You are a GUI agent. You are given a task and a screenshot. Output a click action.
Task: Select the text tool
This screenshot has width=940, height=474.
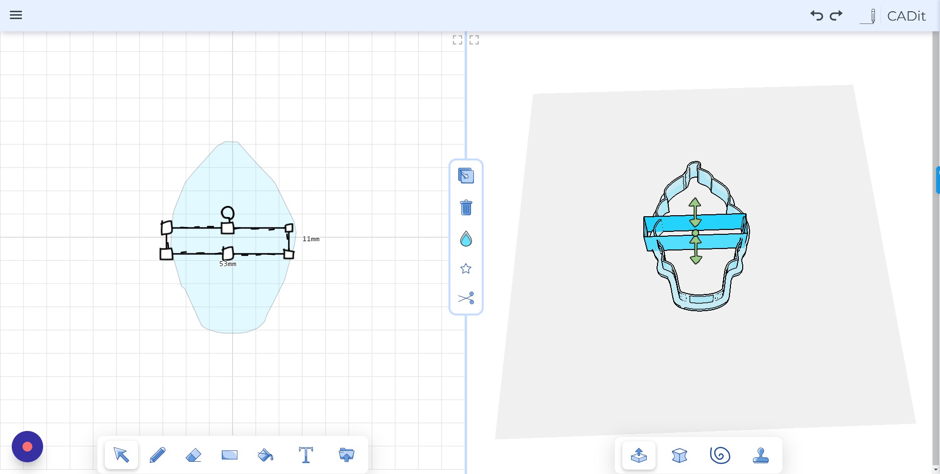pyautogui.click(x=306, y=455)
